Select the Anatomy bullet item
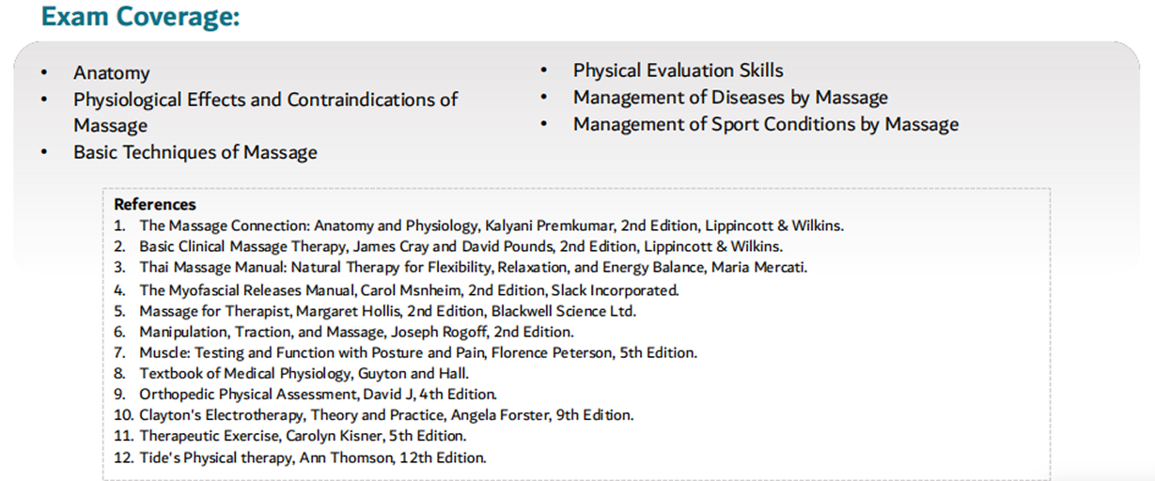This screenshot has height=481, width=1155. pyautogui.click(x=112, y=73)
